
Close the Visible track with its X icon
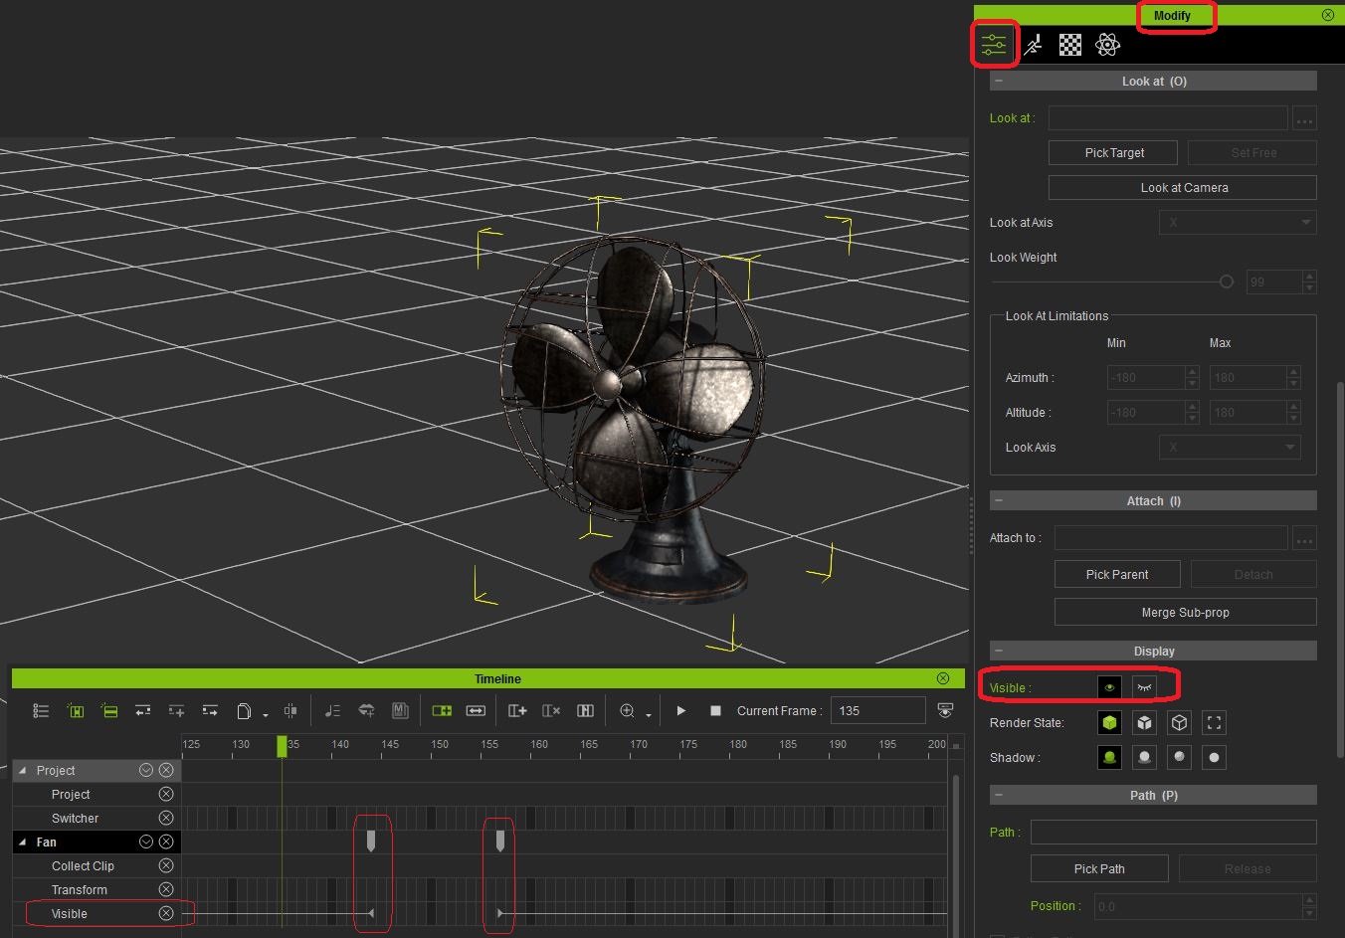point(166,913)
